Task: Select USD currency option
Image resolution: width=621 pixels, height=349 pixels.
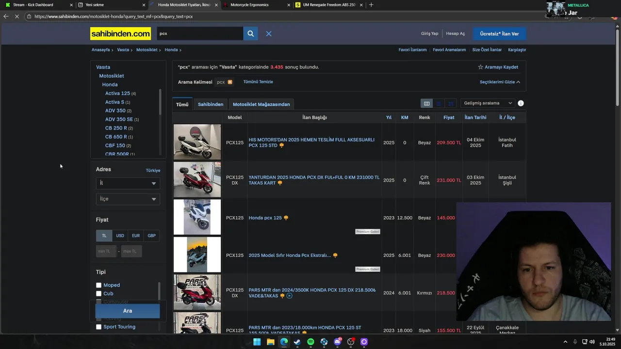Action: pos(120,236)
